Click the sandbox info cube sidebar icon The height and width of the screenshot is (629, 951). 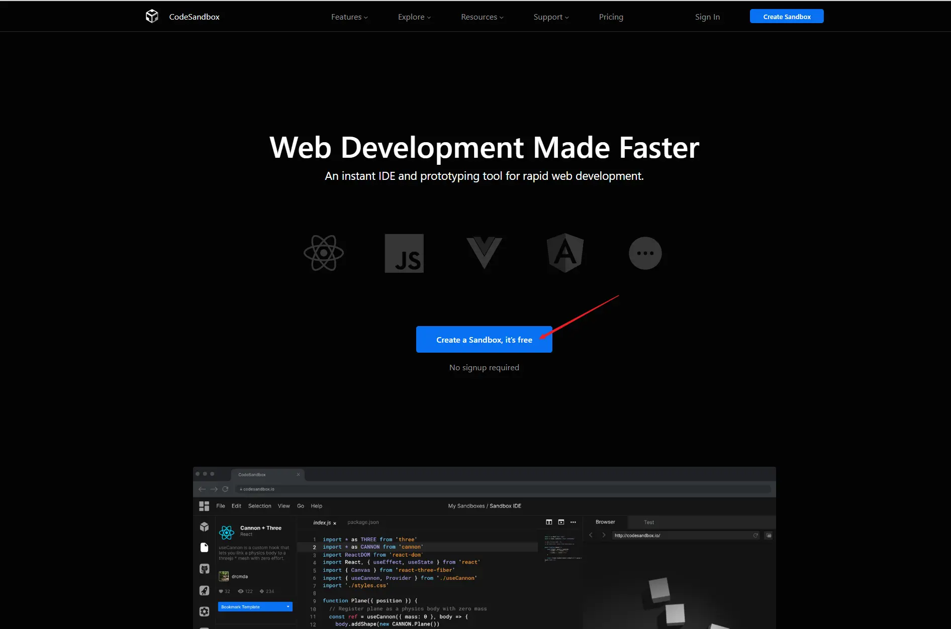(204, 527)
